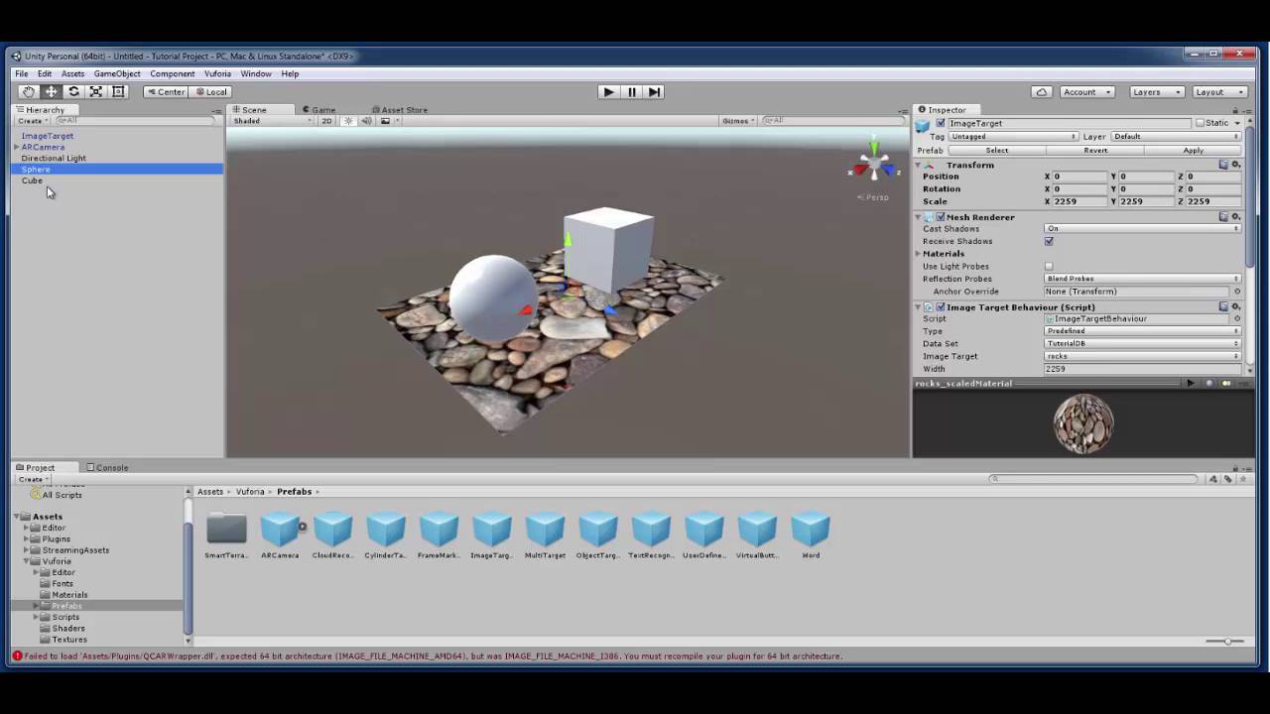Open the SmartTerrain folder icon
The width and height of the screenshot is (1270, 714).
[226, 530]
